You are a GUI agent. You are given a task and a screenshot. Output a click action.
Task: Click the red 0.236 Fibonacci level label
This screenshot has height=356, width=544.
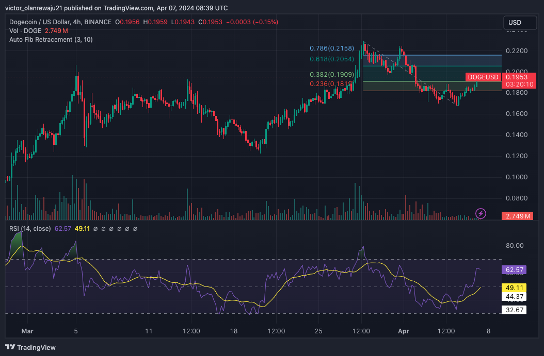(x=331, y=84)
